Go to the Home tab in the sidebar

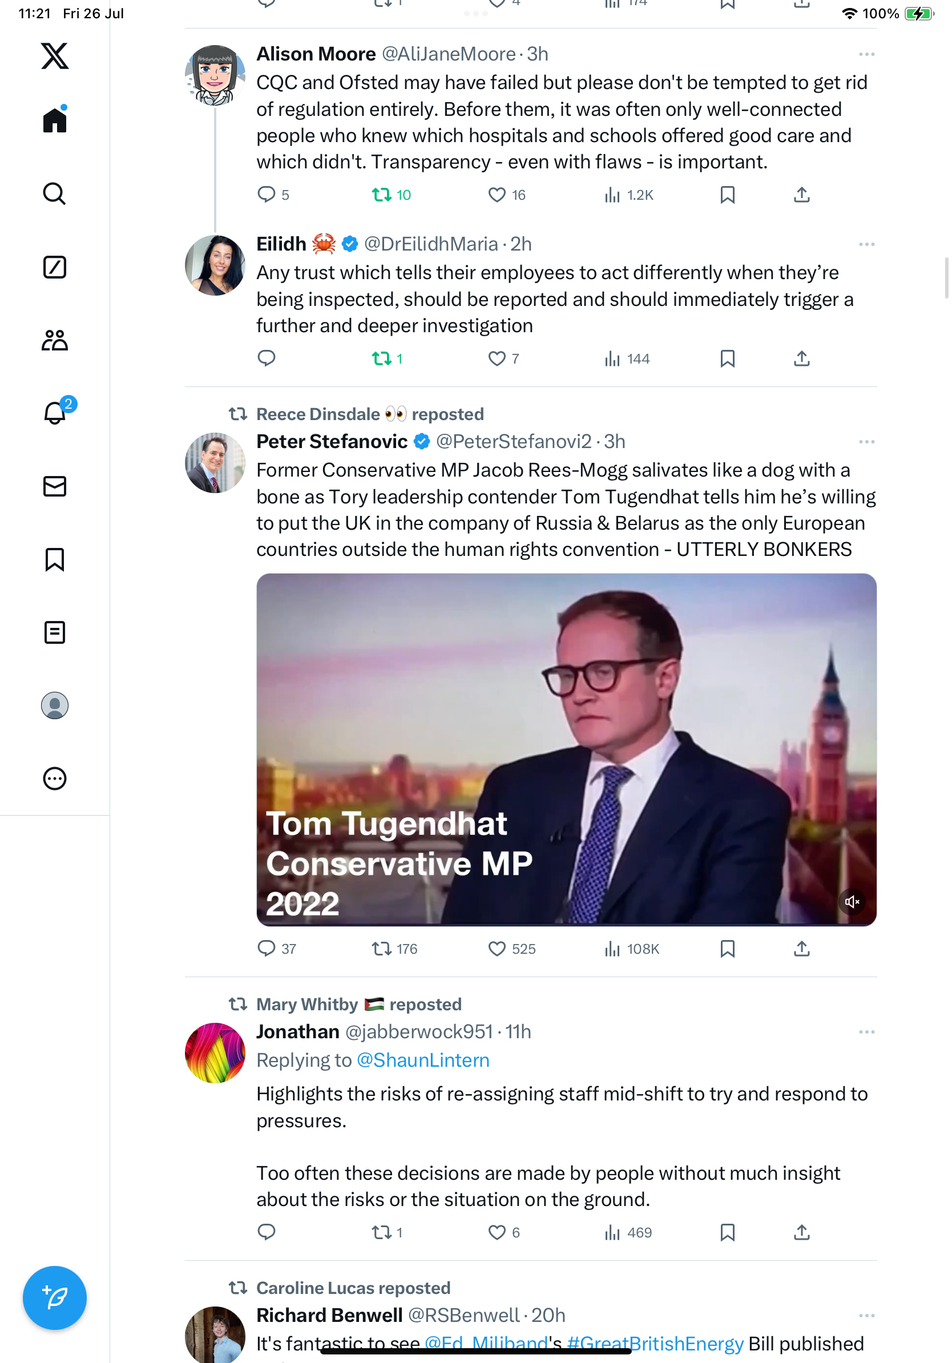pos(55,119)
